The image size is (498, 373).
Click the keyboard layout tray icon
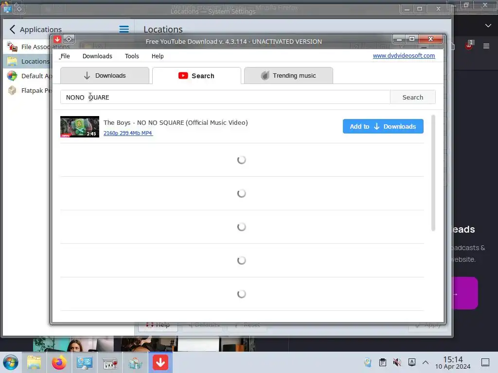coord(411,362)
